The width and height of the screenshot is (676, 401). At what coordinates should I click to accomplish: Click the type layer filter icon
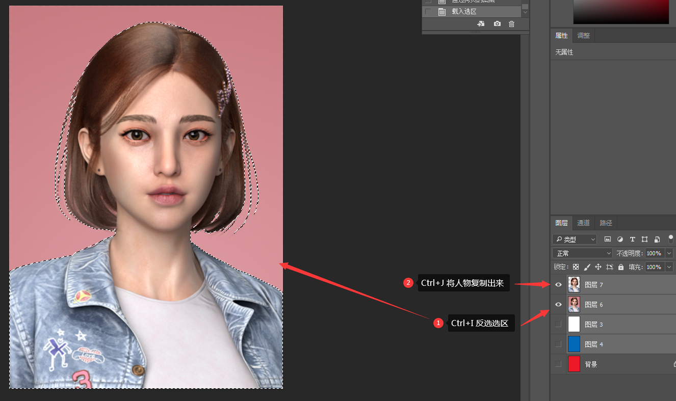(632, 239)
